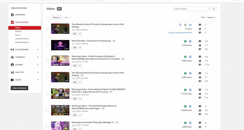
Task: Open the Shows submenu item
Action: click(18, 35)
